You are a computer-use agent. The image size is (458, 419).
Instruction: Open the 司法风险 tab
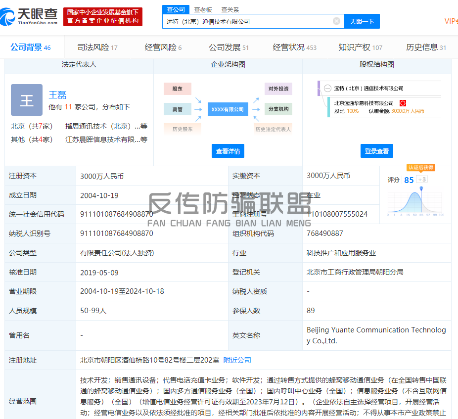point(97,47)
